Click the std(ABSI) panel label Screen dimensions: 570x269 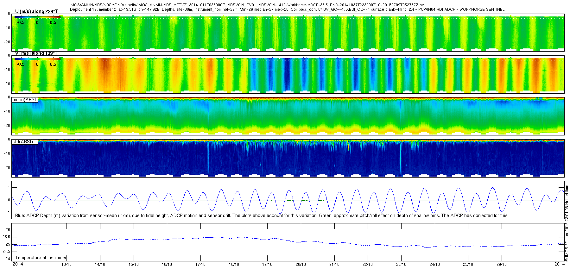(x=22, y=142)
